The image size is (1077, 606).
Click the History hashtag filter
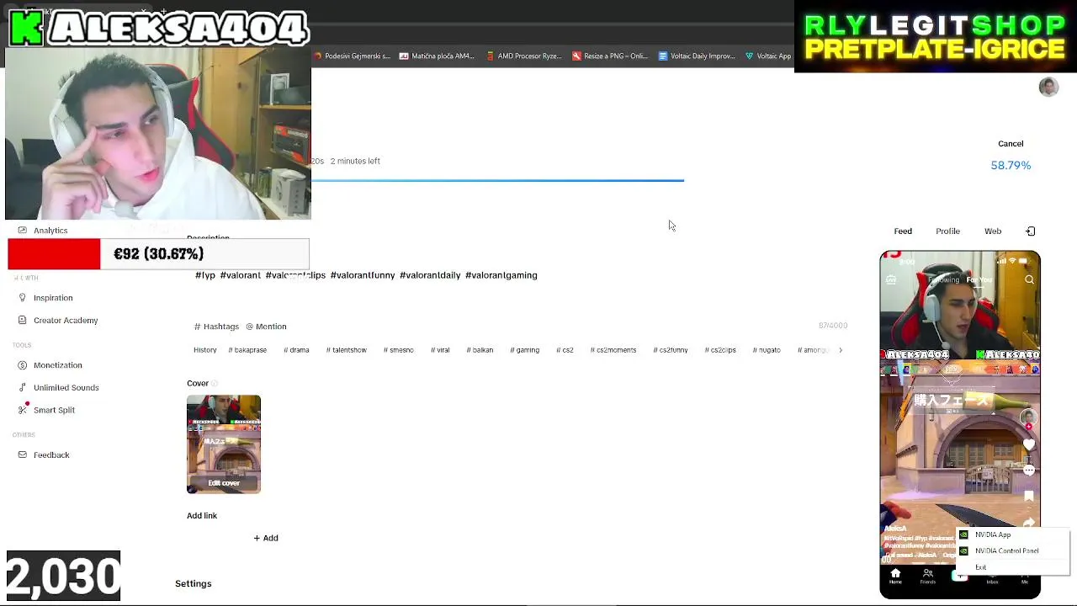205,350
